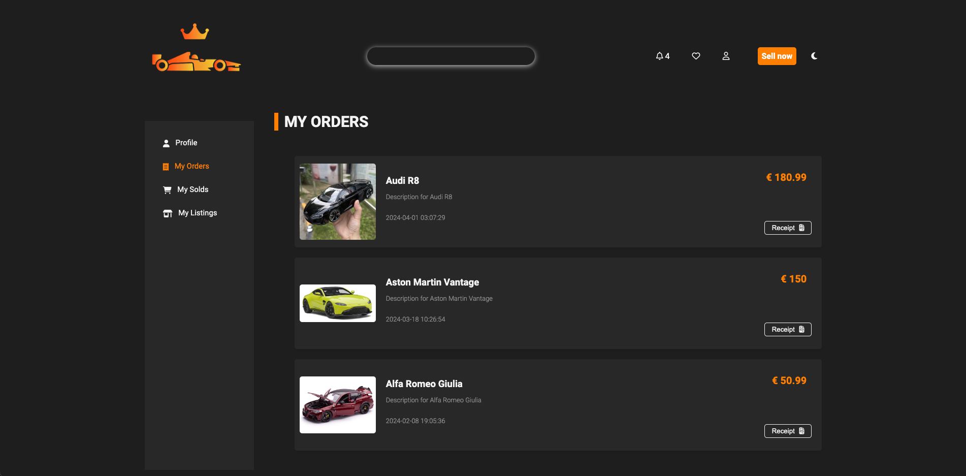
Task: Click the race car crown logo
Action: pos(196,48)
